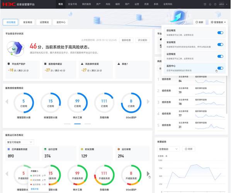Show previous page of license usage rings
This screenshot has height=193, width=231.
[7, 102]
